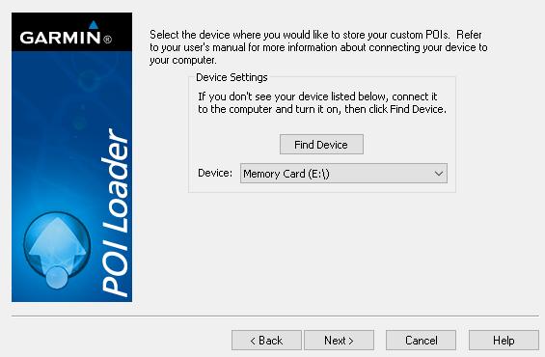Viewport: 545px width, 357px height.
Task: Open the Device combo box
Action: [x=343, y=173]
